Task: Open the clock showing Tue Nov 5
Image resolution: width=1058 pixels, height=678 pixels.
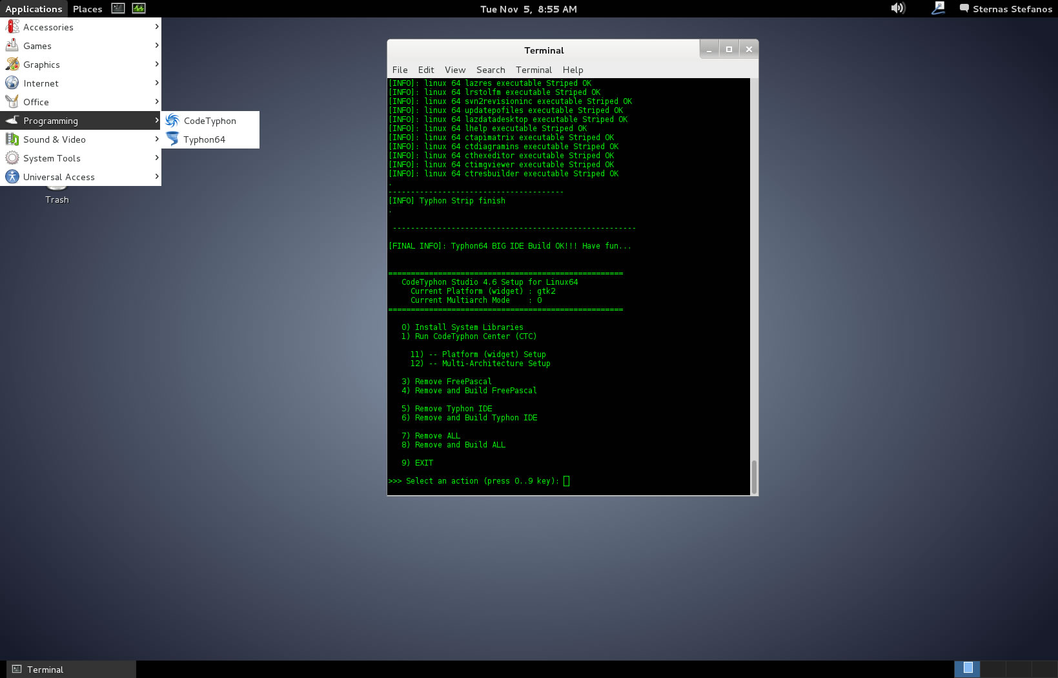Action: pyautogui.click(x=529, y=8)
